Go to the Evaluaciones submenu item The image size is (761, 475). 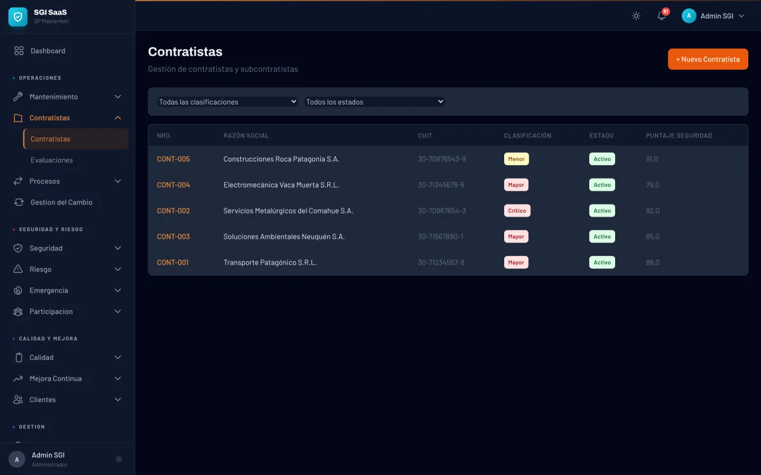pos(51,160)
